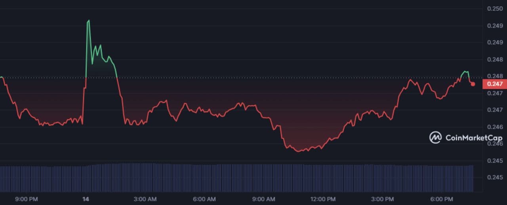Click the 9:00 AM time axis label
This screenshot has height=205, width=507.
[264, 199]
